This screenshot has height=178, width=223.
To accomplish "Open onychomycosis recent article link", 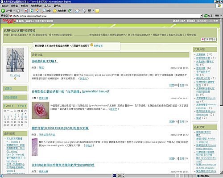I will coord(206,166).
